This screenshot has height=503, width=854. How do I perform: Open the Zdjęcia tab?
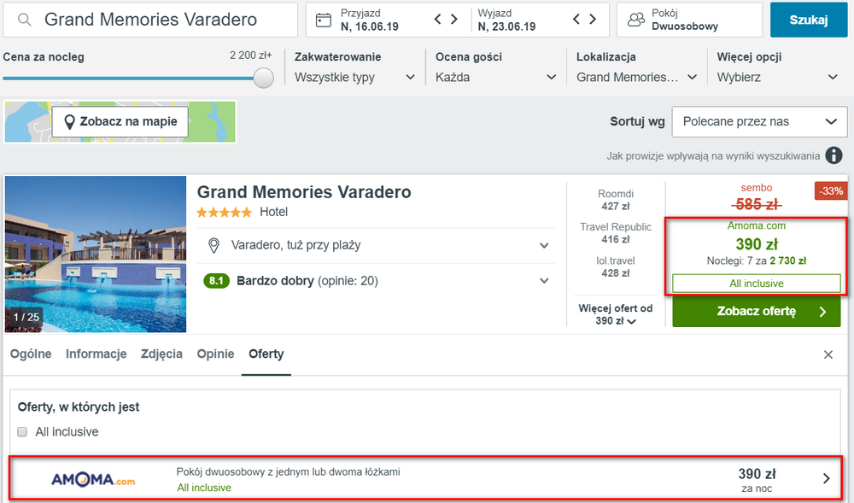[x=161, y=354]
